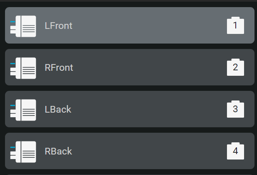
Task: Click the cyan pin on the RBack motor icon
Action: tap(13, 147)
